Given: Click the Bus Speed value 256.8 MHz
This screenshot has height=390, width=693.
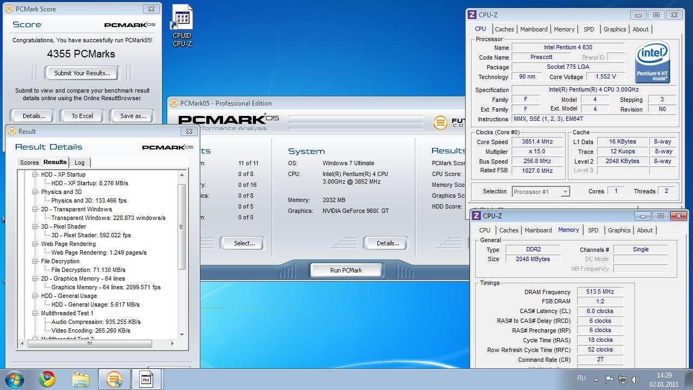Looking at the screenshot, I should 537,161.
